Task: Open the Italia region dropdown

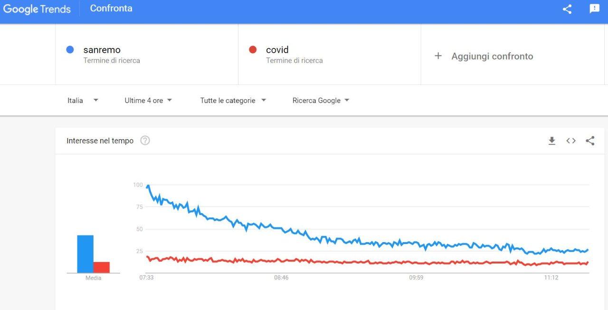Action: coord(83,100)
